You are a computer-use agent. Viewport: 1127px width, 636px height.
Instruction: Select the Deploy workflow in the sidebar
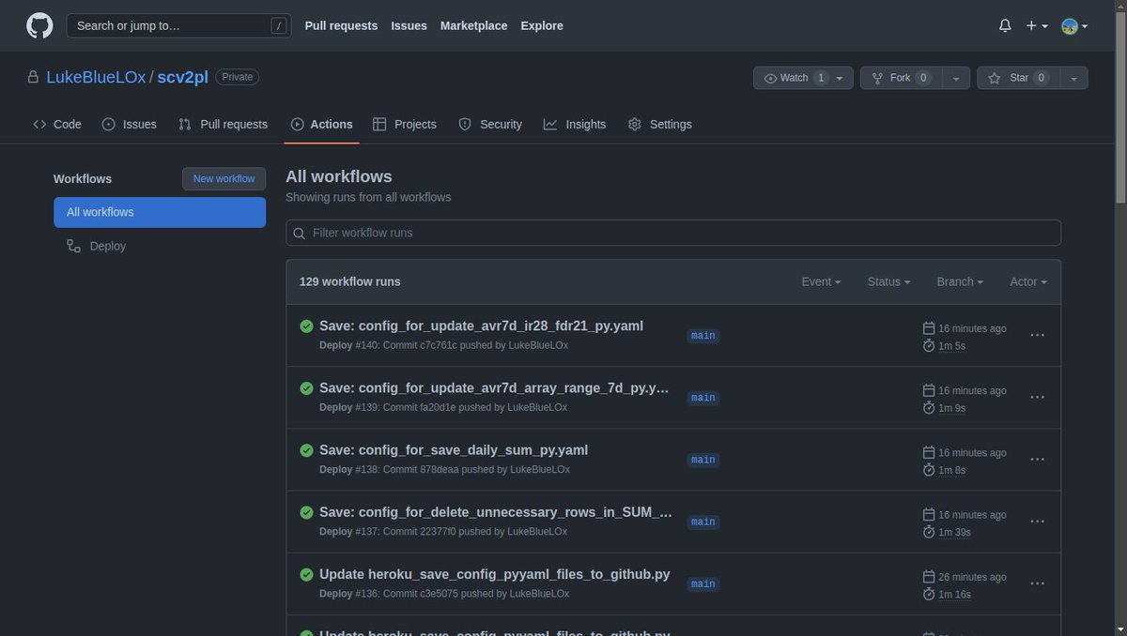(160, 246)
